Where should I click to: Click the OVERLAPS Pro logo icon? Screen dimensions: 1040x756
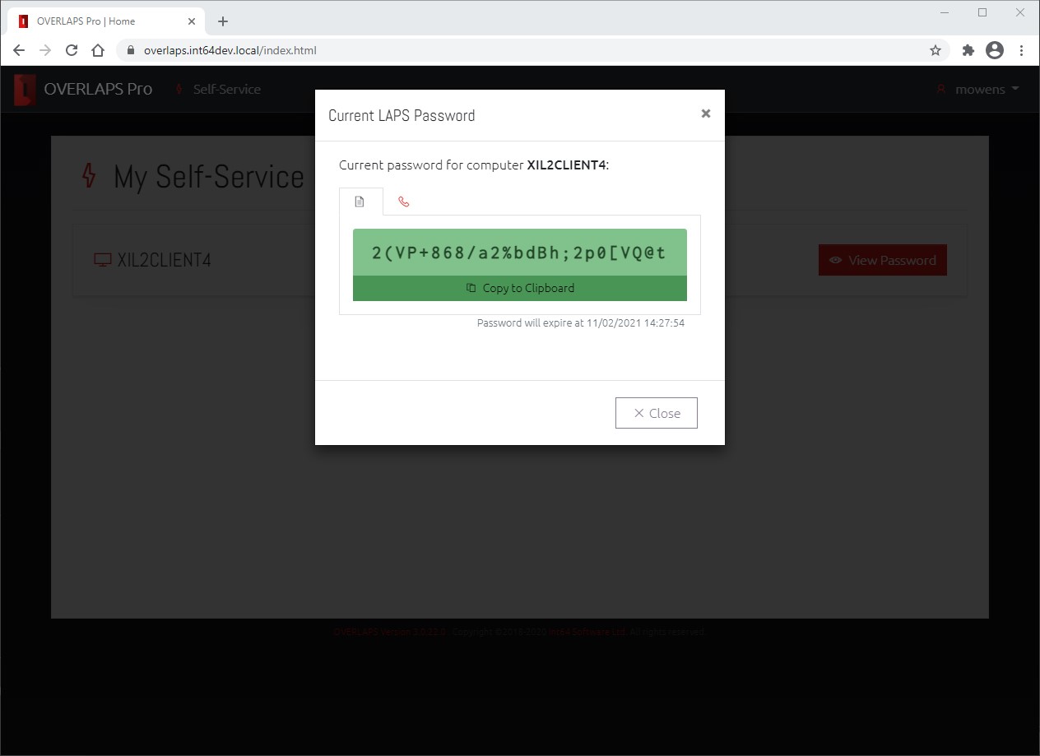click(25, 89)
